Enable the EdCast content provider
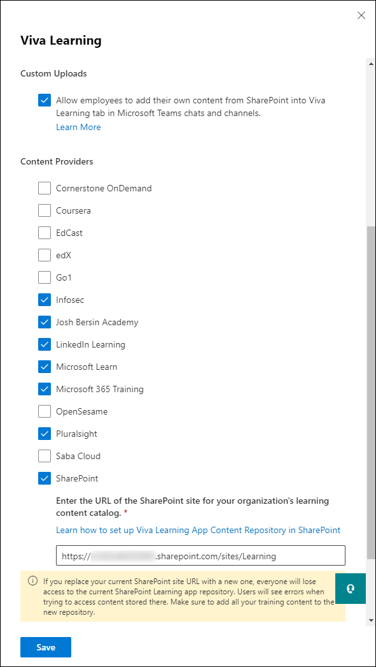 44,233
